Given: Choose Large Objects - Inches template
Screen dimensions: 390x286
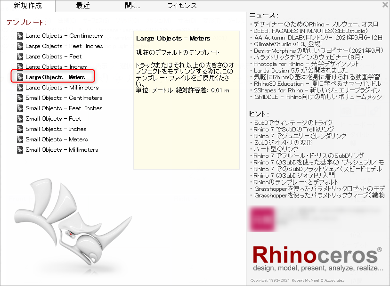Looking at the screenshot, I should pos(56,67).
